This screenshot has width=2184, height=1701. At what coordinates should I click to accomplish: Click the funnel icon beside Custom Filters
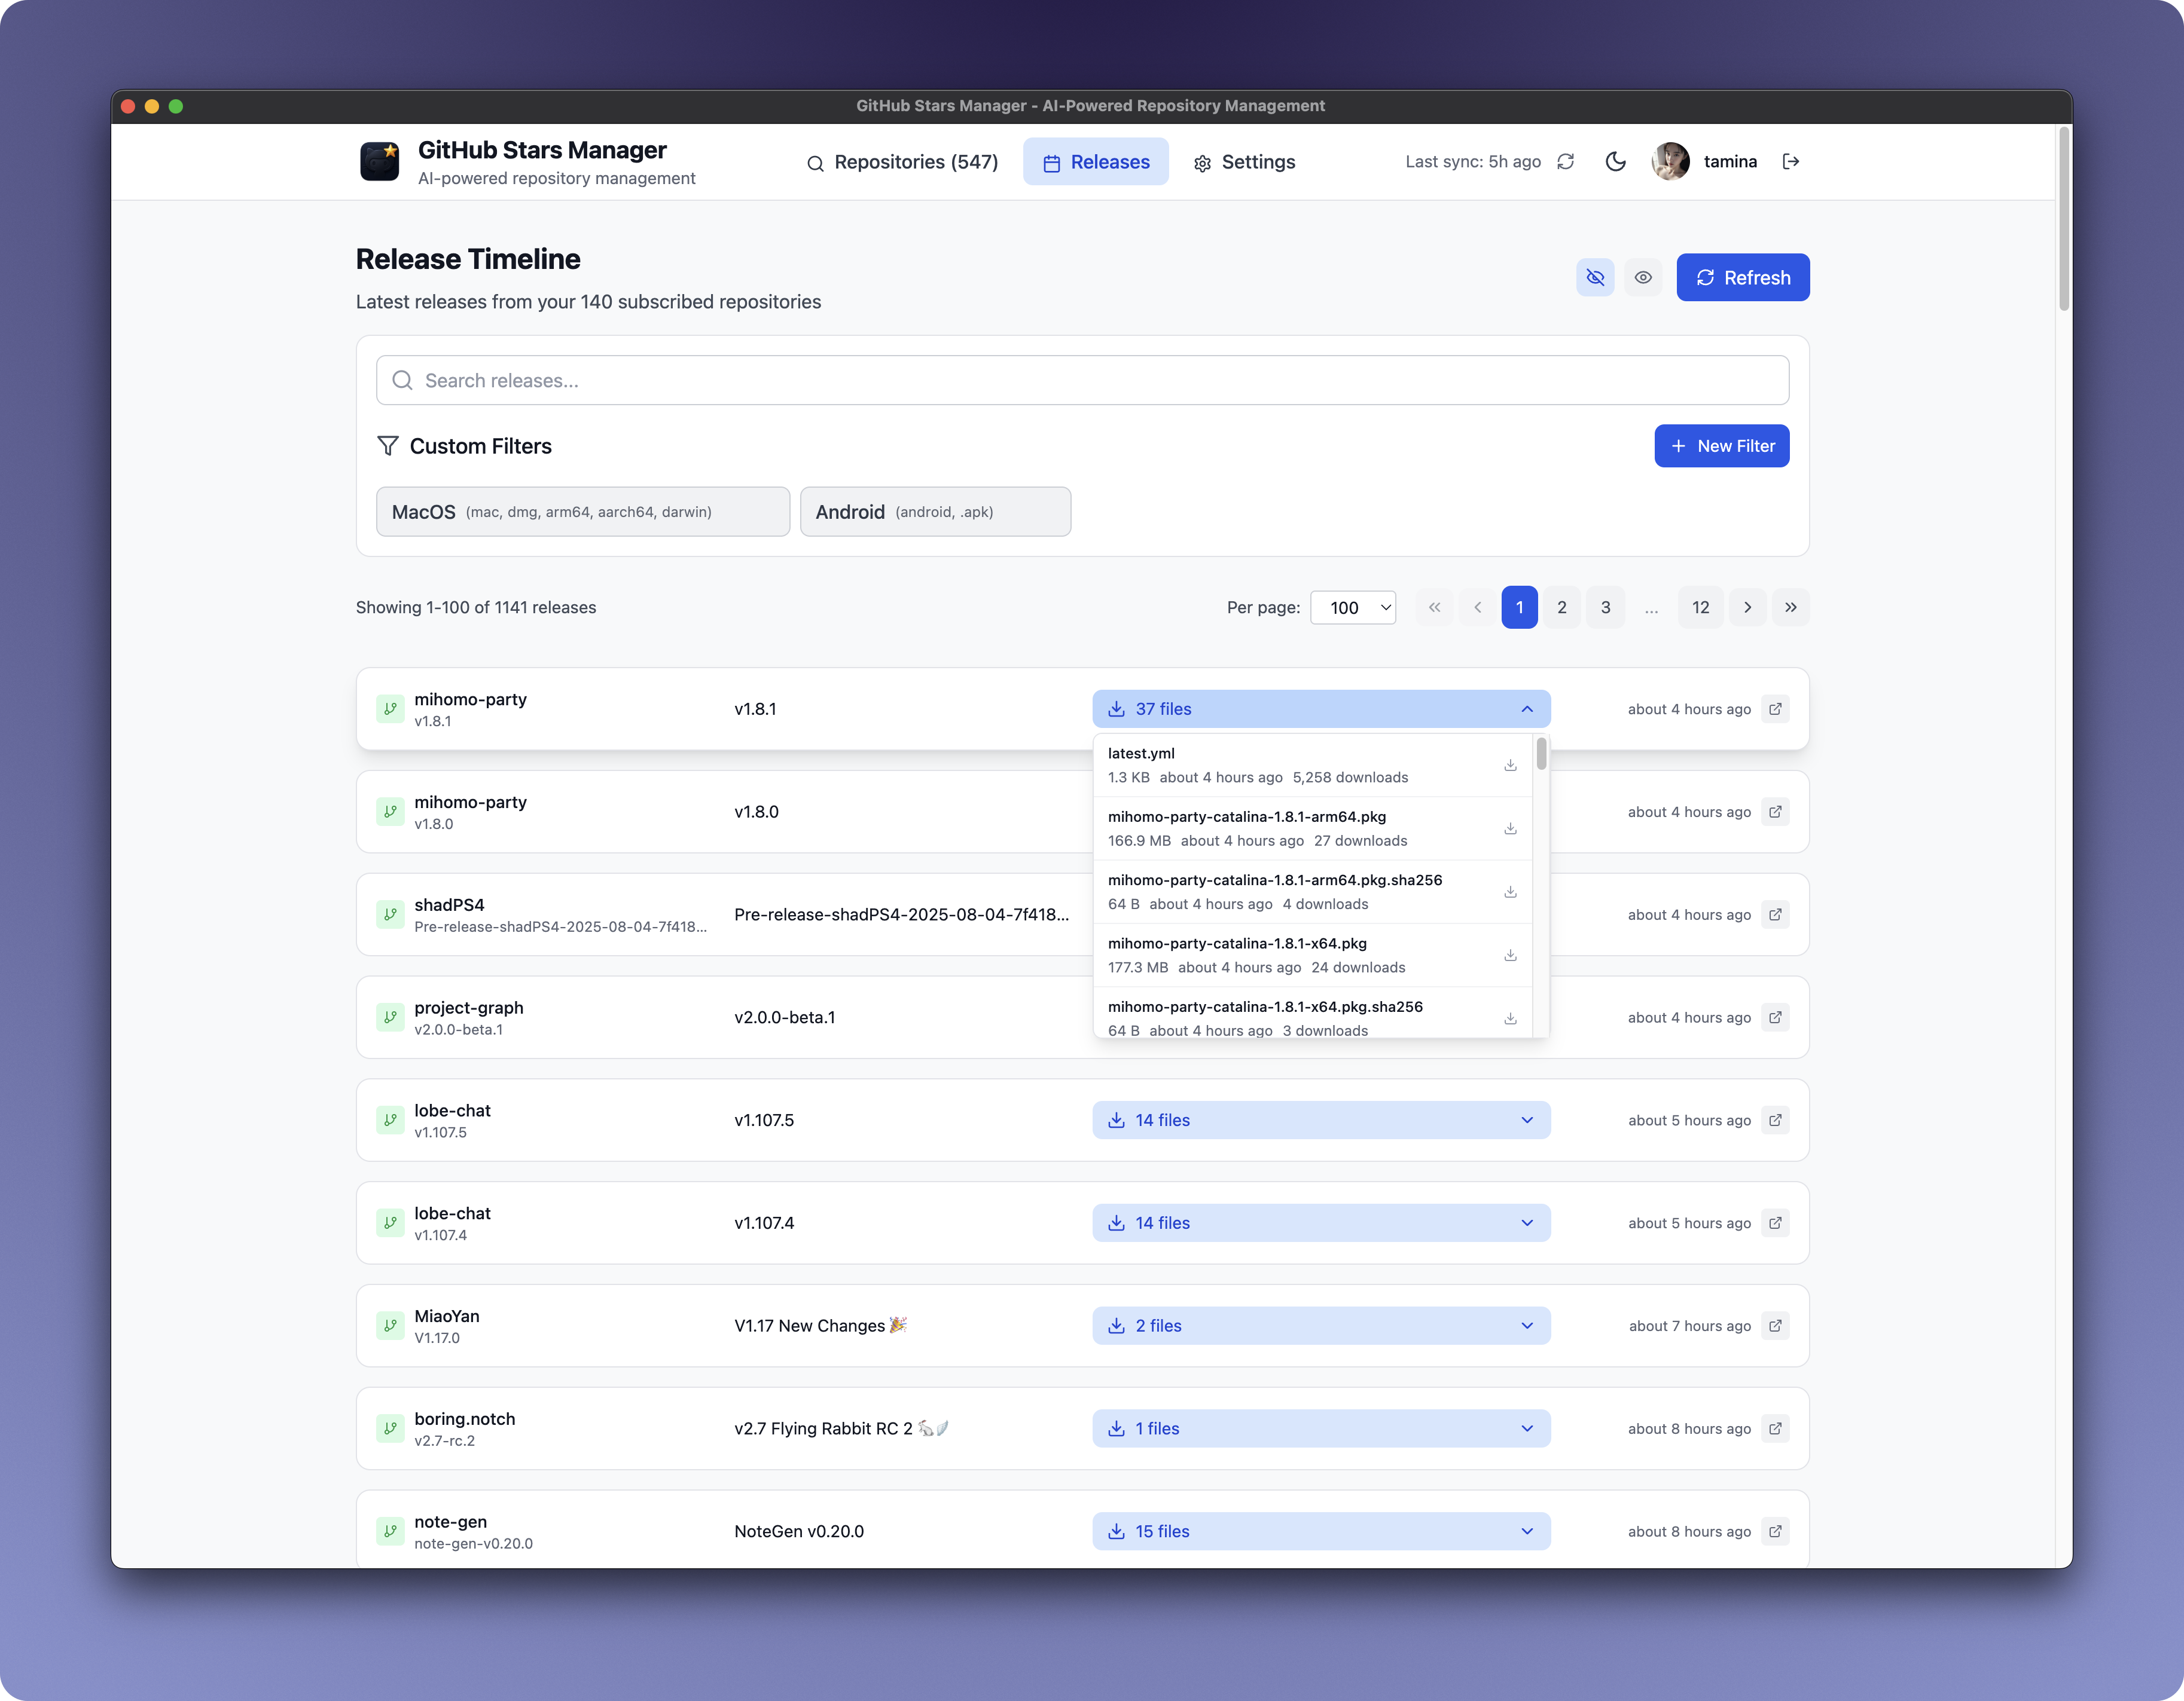388,446
